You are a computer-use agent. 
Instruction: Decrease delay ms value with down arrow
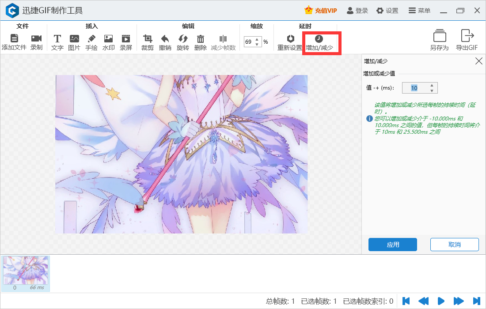[x=432, y=91]
